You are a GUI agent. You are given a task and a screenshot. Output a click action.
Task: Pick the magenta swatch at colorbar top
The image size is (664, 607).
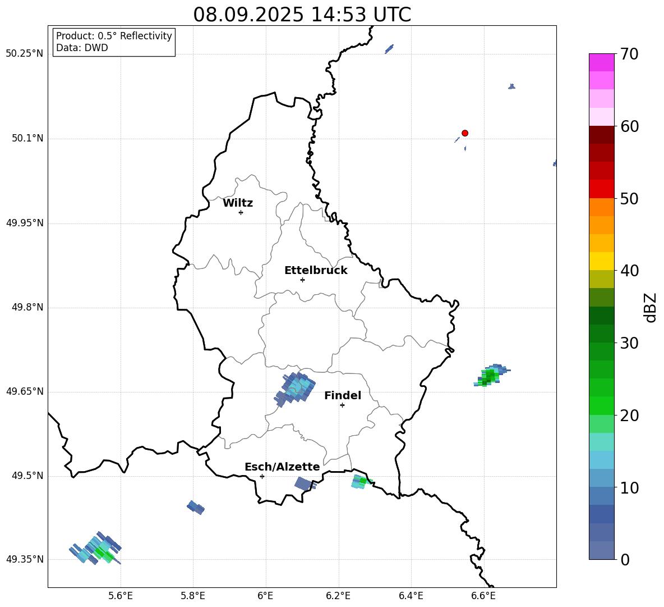601,63
